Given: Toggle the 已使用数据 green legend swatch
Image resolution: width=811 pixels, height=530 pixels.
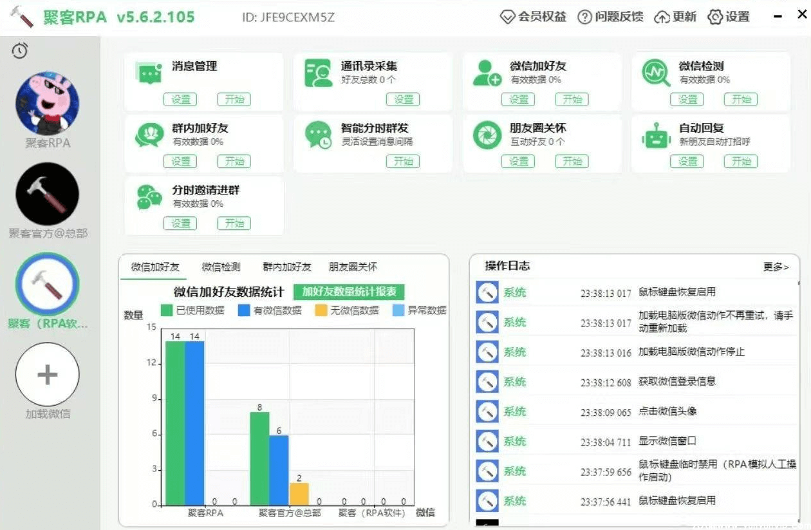Looking at the screenshot, I should 167,310.
